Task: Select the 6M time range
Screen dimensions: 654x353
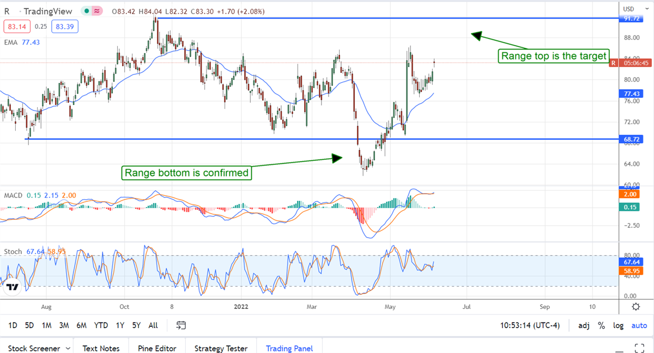Action: 81,325
